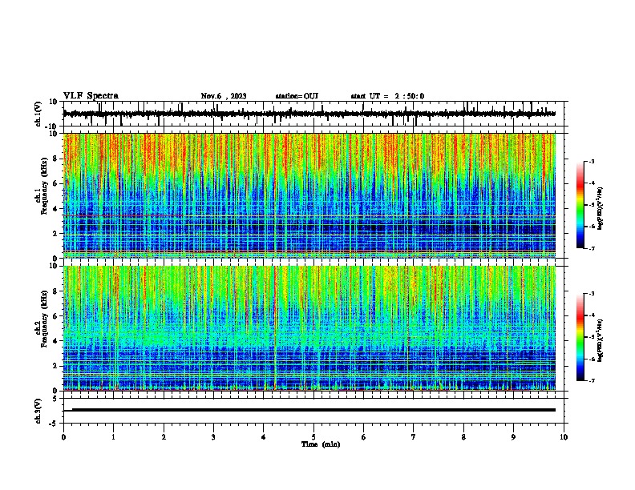Click the "-3" label on ch.2 color bar

click(591, 294)
